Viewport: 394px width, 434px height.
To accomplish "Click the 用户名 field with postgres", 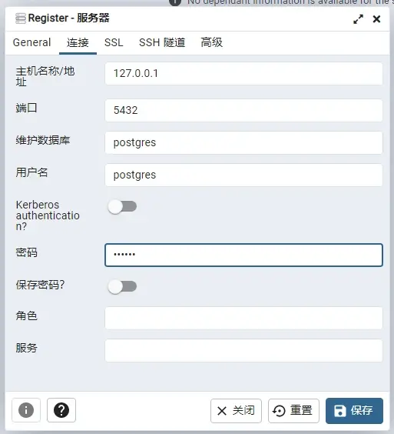I will tap(243, 175).
